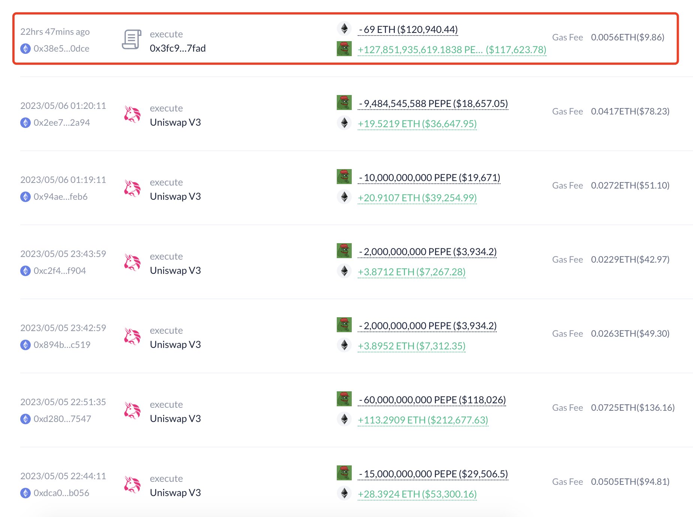The height and width of the screenshot is (517, 693).
Task: Open transaction hash 0xc2f4...f904
Action: [x=60, y=271]
